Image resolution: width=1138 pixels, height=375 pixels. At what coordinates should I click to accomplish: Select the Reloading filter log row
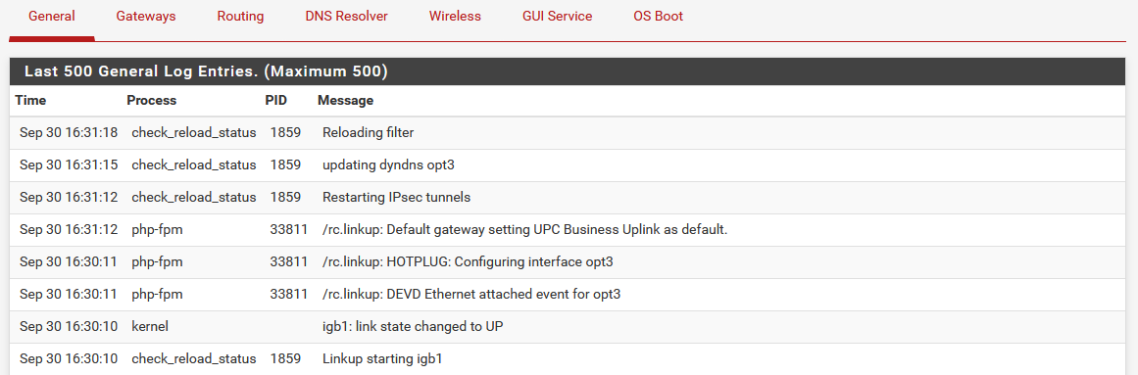[x=569, y=133]
